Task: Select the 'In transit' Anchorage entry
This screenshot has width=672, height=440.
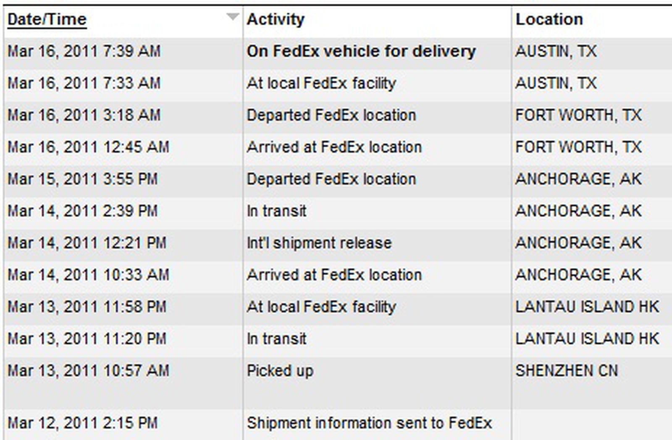Action: coord(277,211)
